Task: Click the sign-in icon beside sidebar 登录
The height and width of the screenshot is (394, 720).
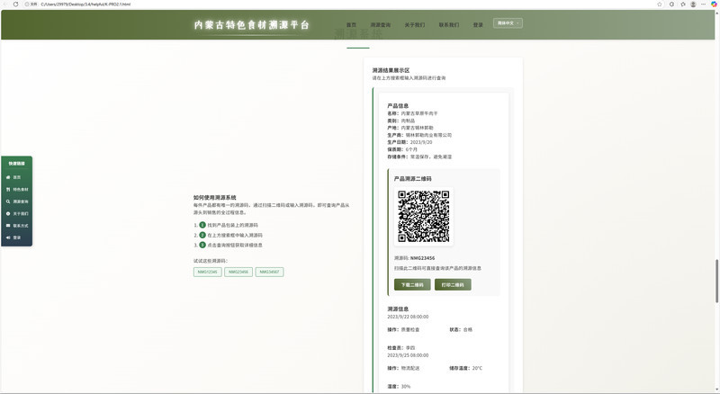Action: tap(8, 237)
